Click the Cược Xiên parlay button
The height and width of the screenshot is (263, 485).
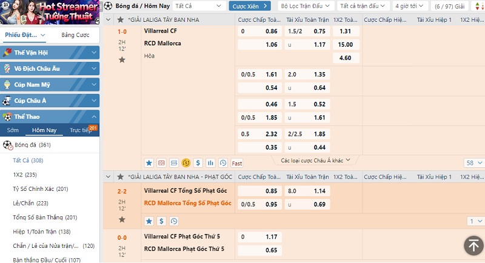tap(250, 6)
